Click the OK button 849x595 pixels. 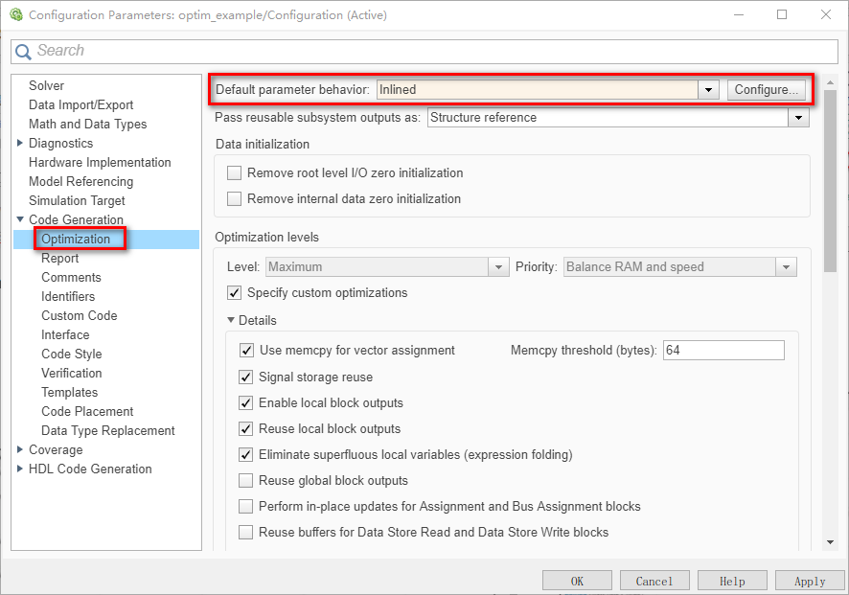577,582
